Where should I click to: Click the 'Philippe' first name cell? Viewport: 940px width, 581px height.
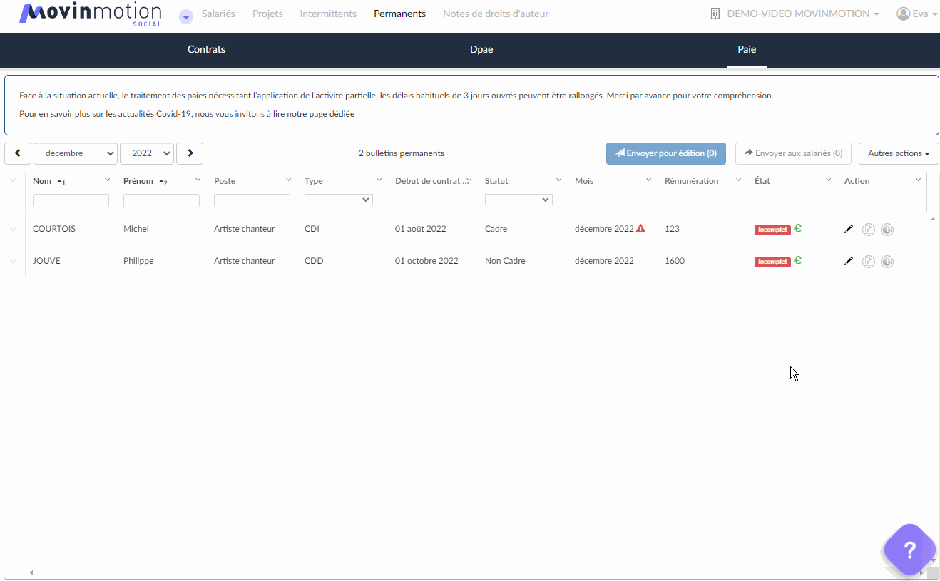pyautogui.click(x=138, y=261)
